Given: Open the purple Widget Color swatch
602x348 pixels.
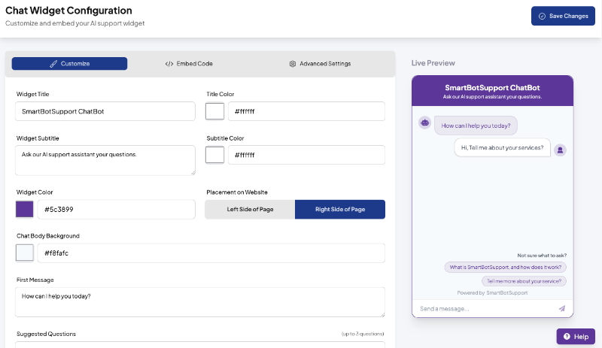Looking at the screenshot, I should click(x=25, y=209).
